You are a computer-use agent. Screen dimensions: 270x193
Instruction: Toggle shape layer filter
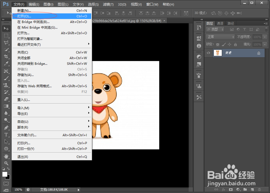251,29
